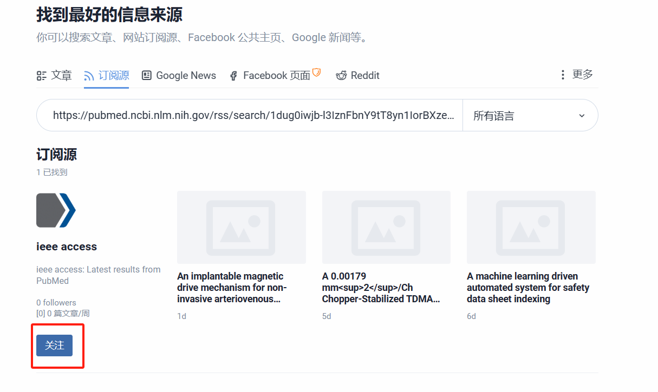Click the PubMed RSS URL search field
Image resolution: width=658 pixels, height=392 pixels.
pos(250,115)
